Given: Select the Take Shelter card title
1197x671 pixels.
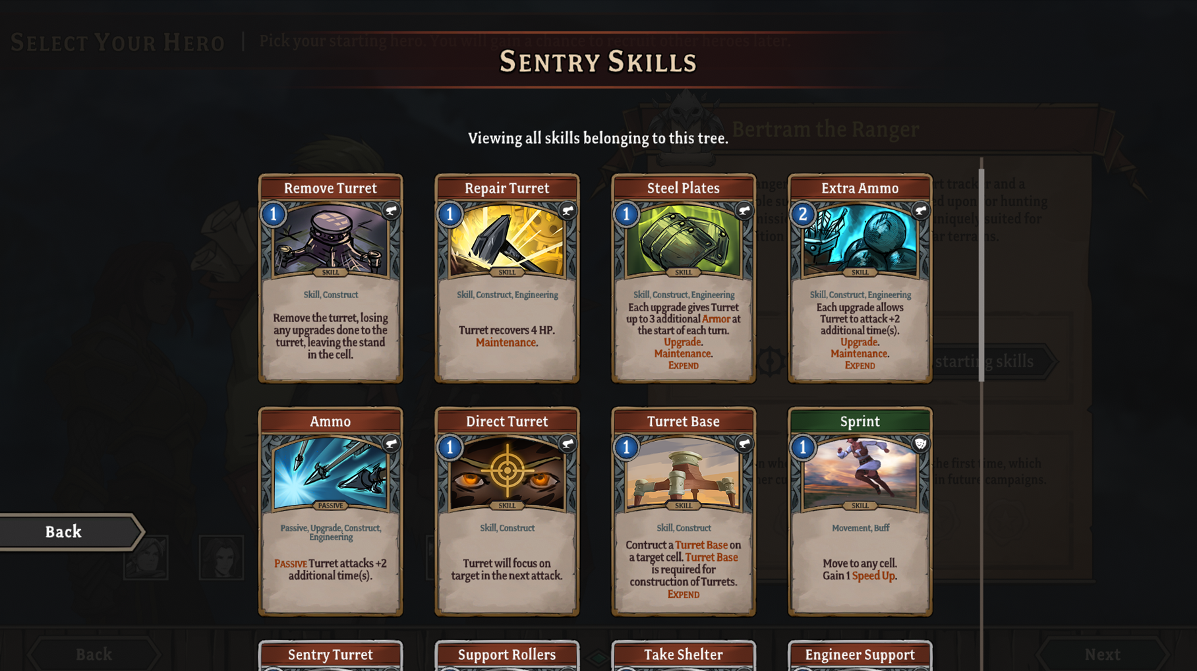Looking at the screenshot, I should coord(684,655).
